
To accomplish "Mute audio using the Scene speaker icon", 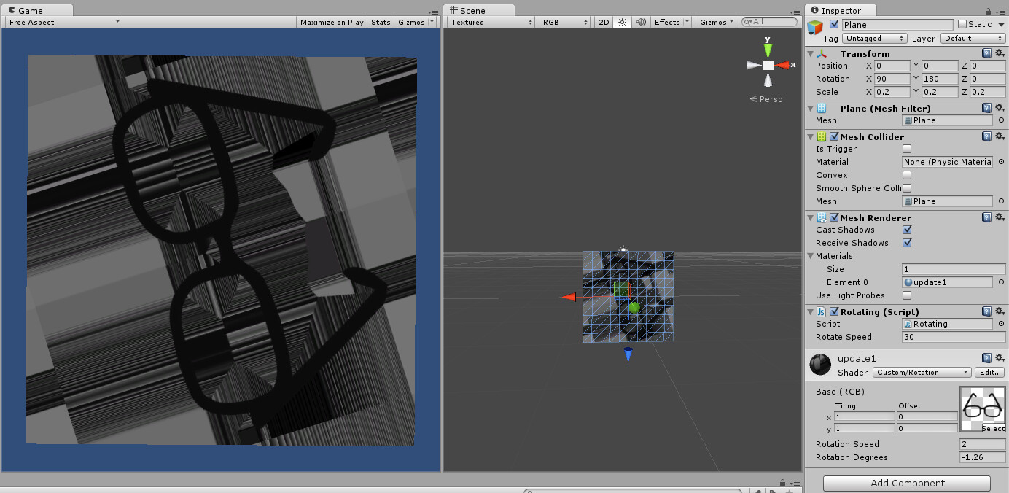I will [640, 22].
